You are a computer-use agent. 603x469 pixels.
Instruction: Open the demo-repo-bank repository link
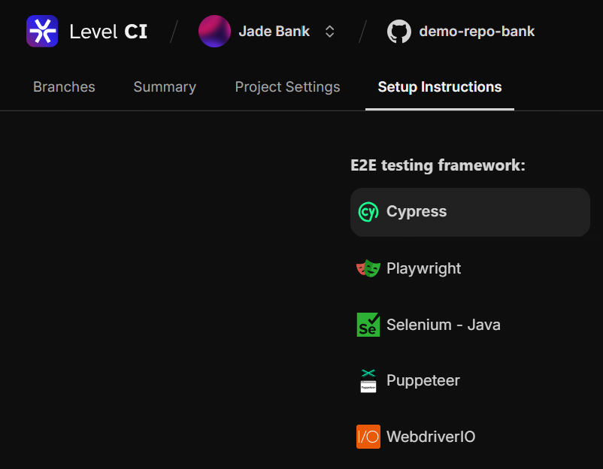[x=477, y=32]
